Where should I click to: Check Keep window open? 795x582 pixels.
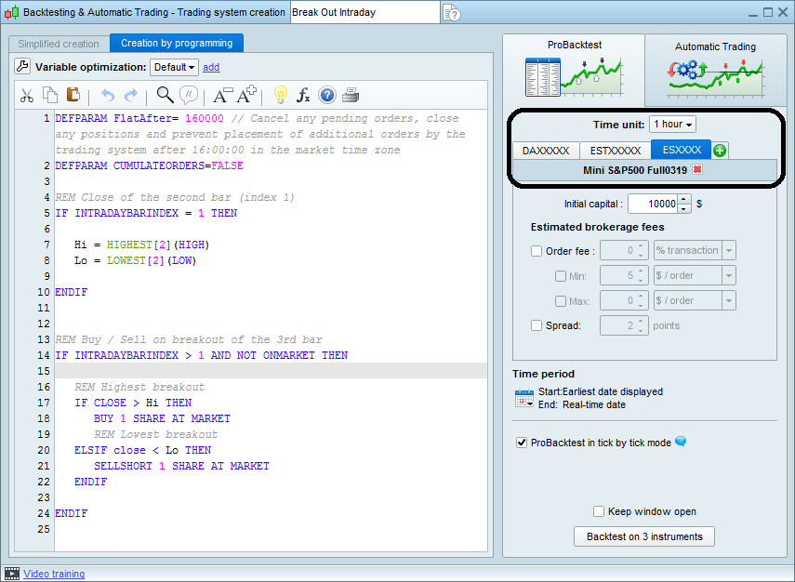[x=599, y=510]
